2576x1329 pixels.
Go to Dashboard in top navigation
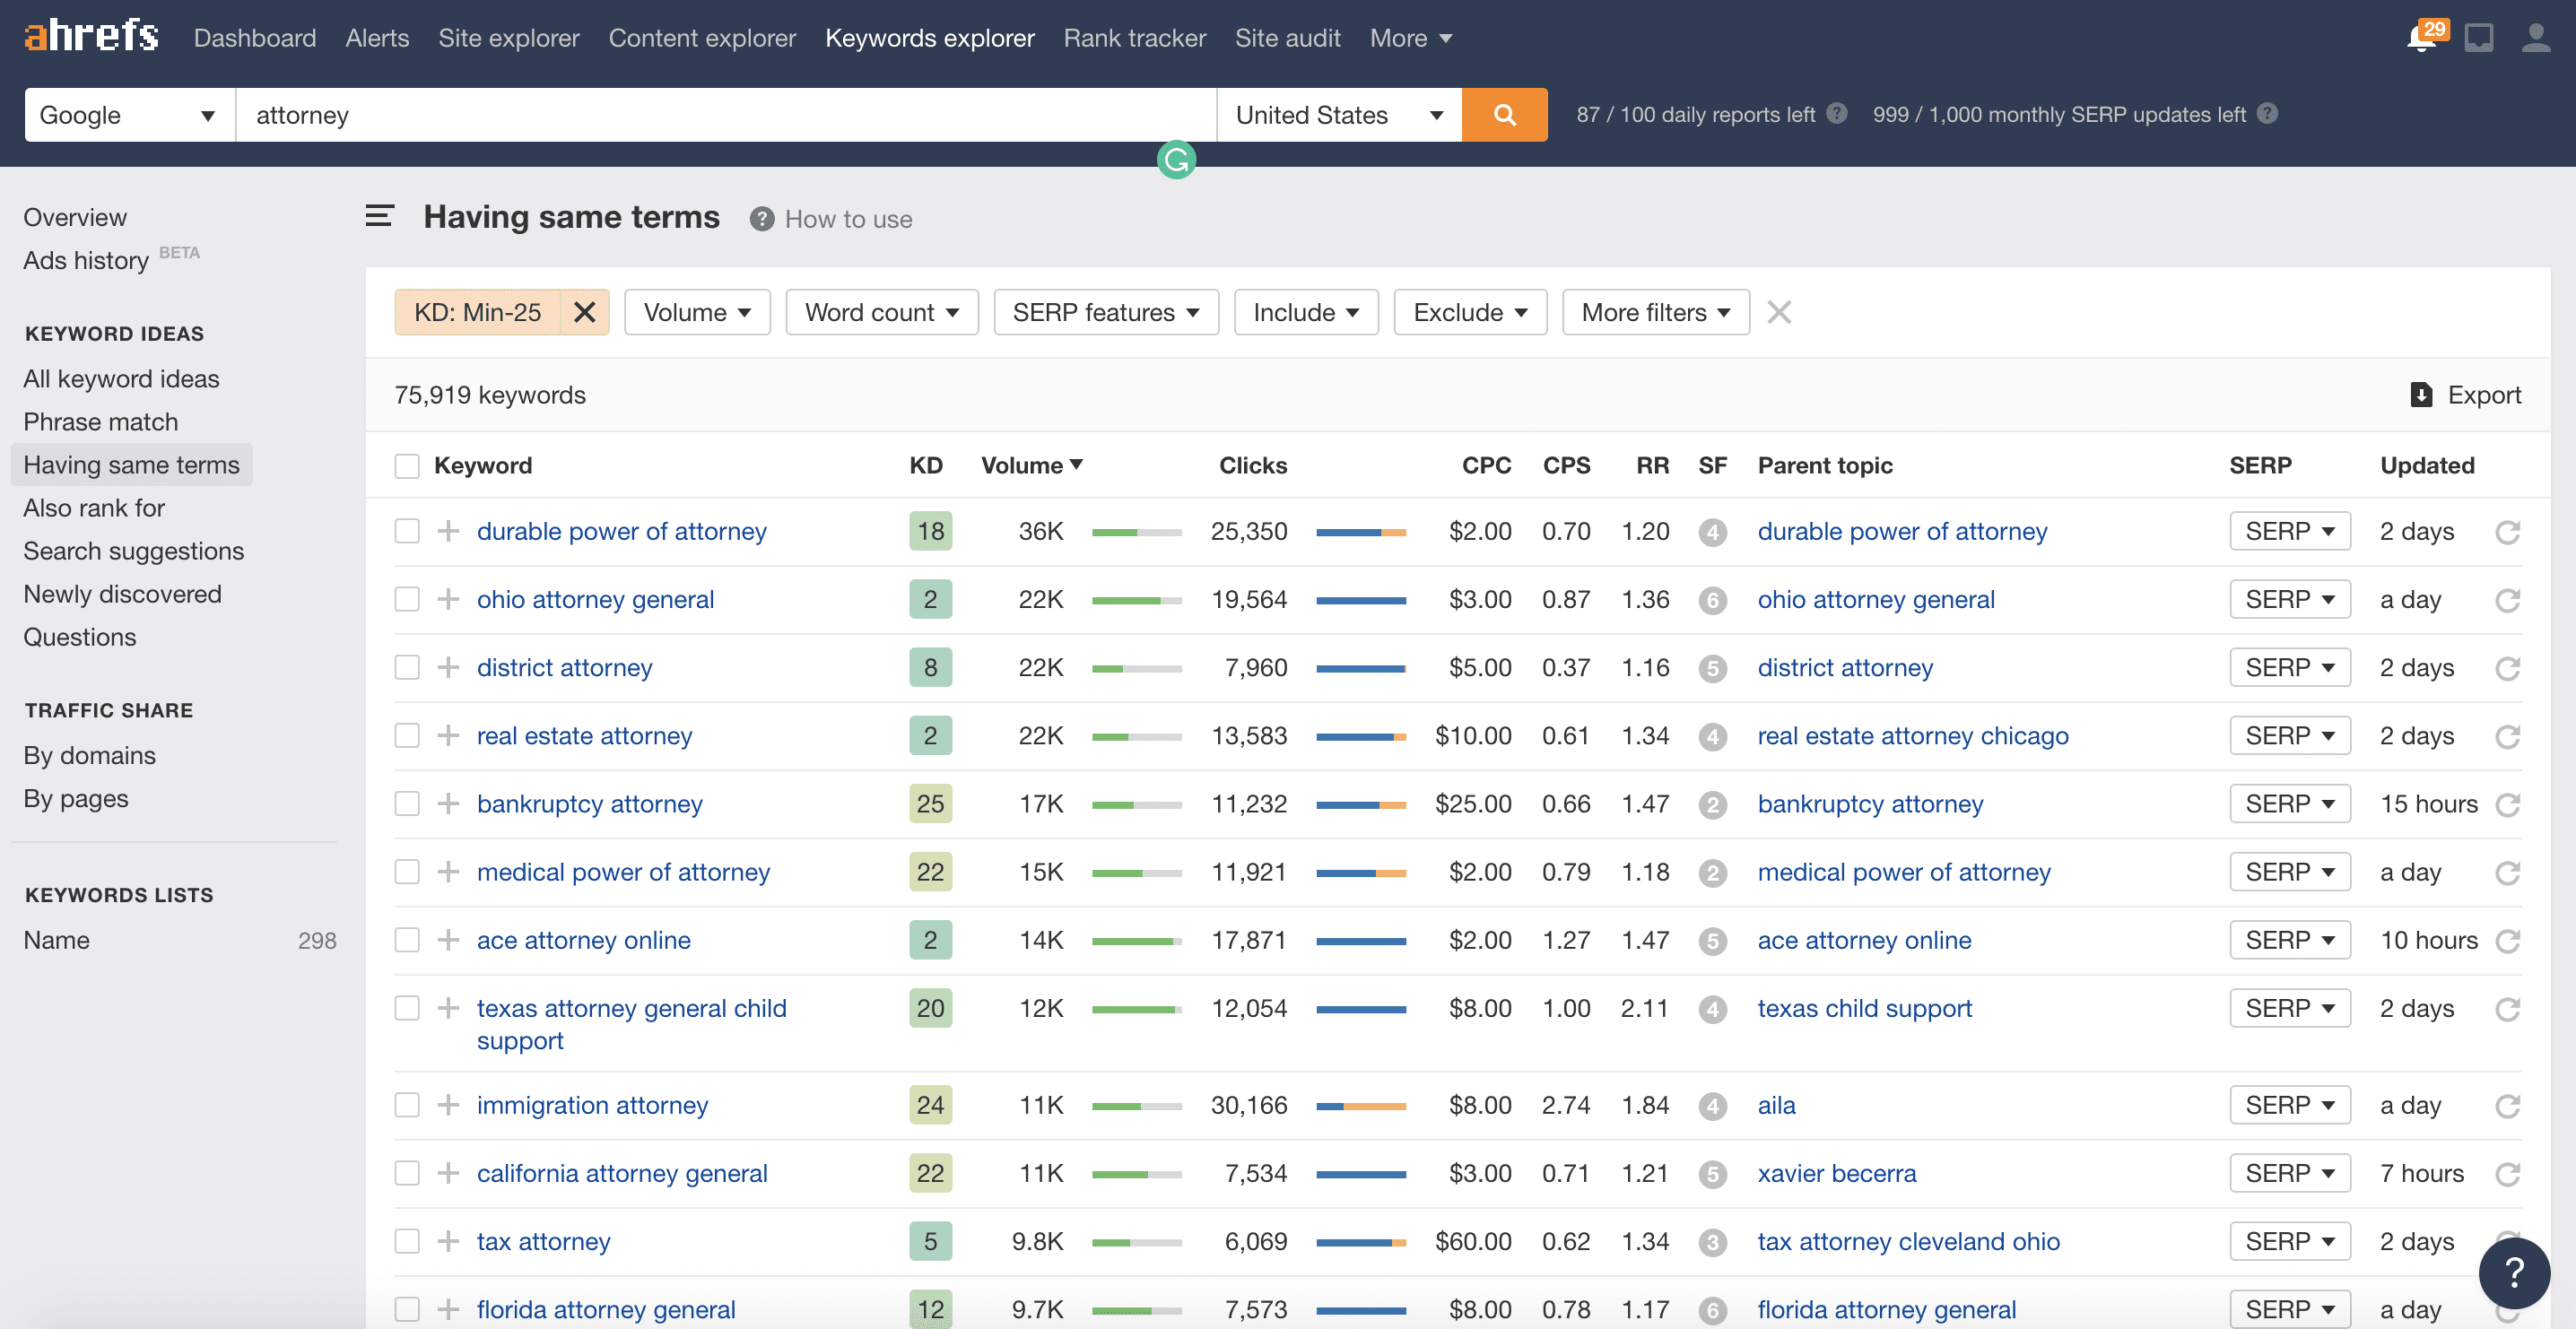coord(255,38)
